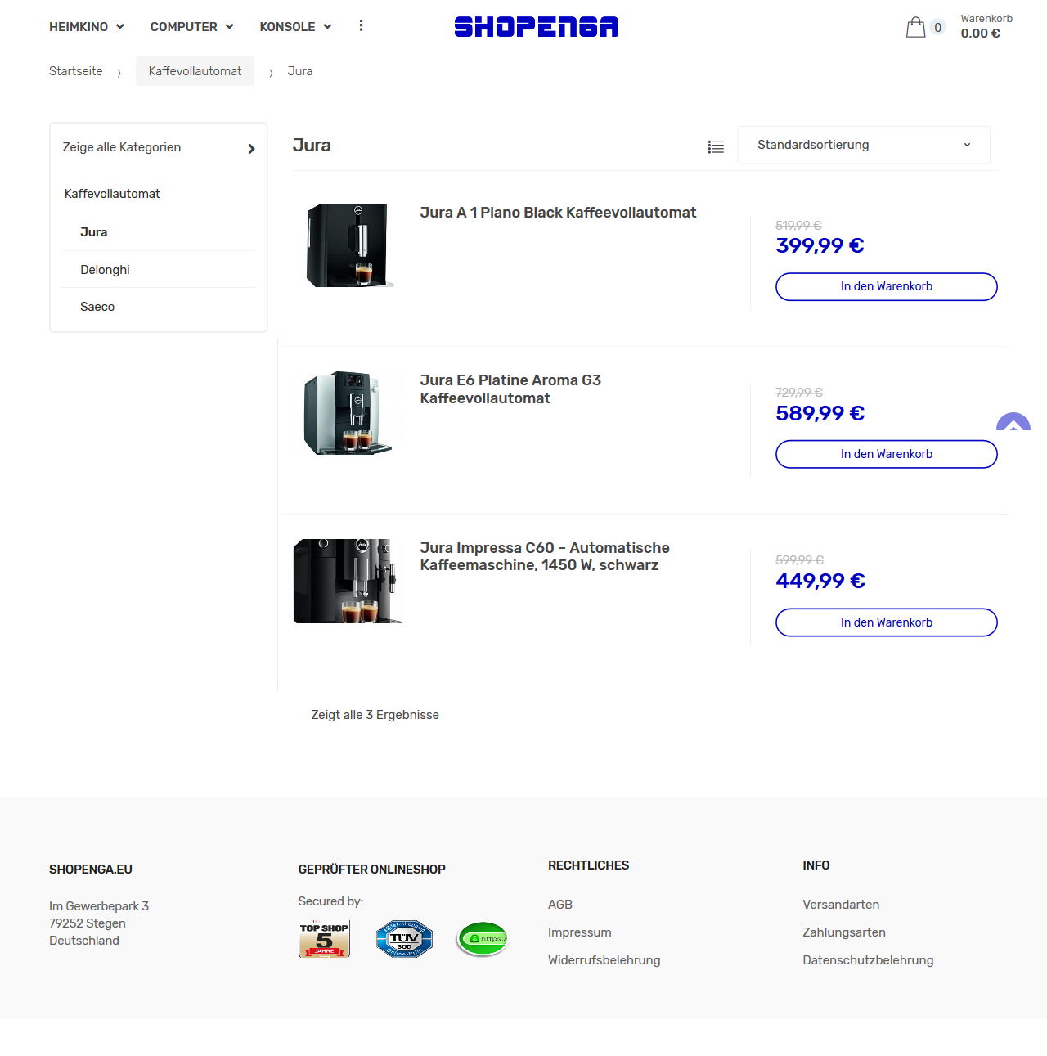Open Jura E6 Platine product thumbnail
The width and height of the screenshot is (1047, 1056).
click(348, 413)
